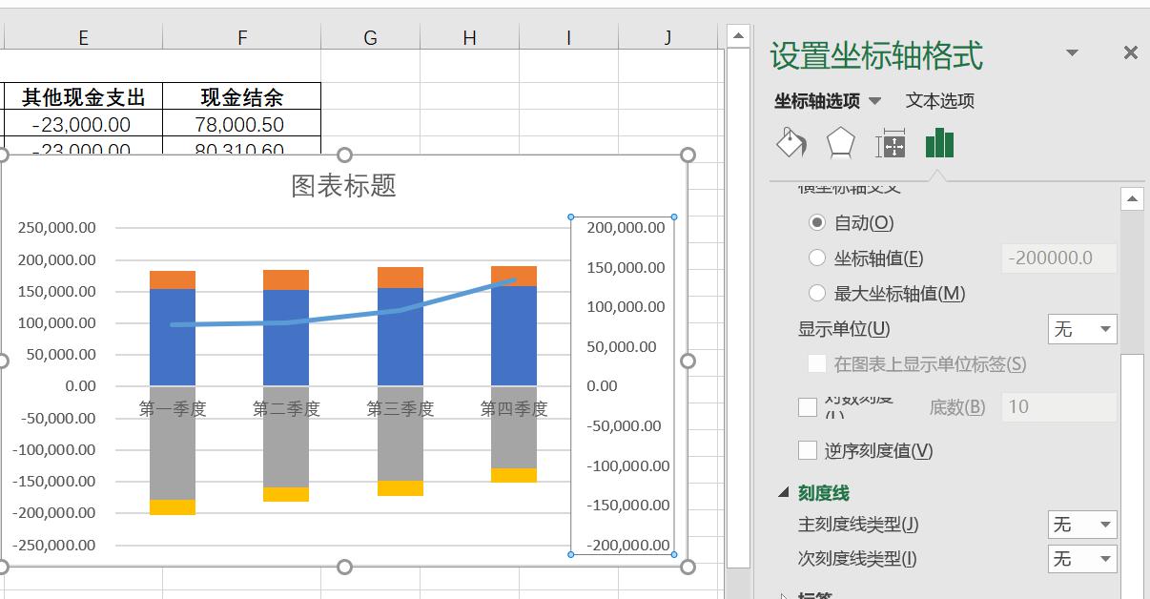Click the 第四季度 category label

click(514, 408)
